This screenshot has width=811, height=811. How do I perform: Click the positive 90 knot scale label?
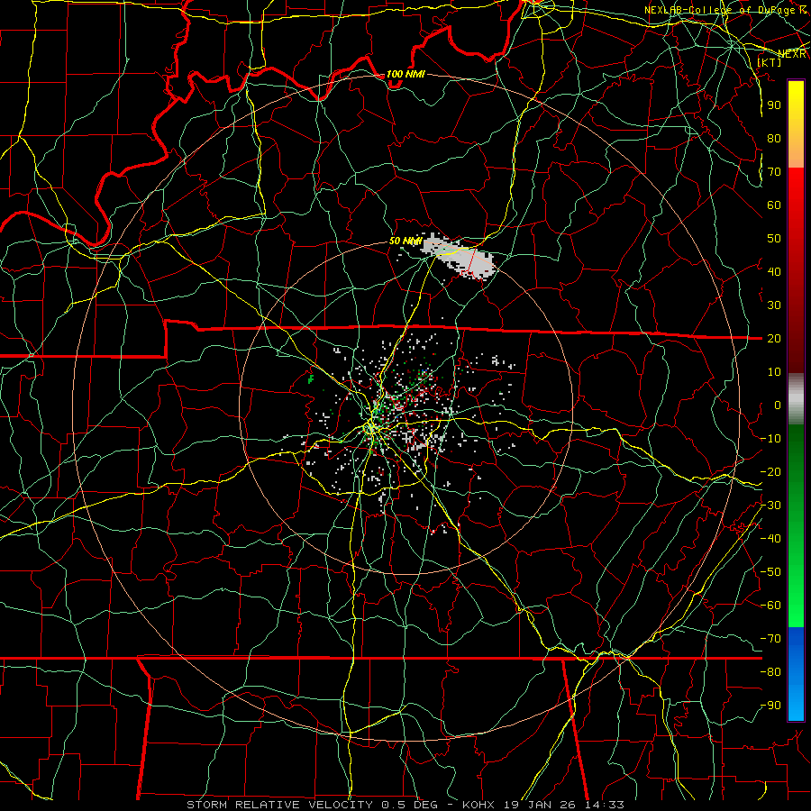click(x=774, y=105)
